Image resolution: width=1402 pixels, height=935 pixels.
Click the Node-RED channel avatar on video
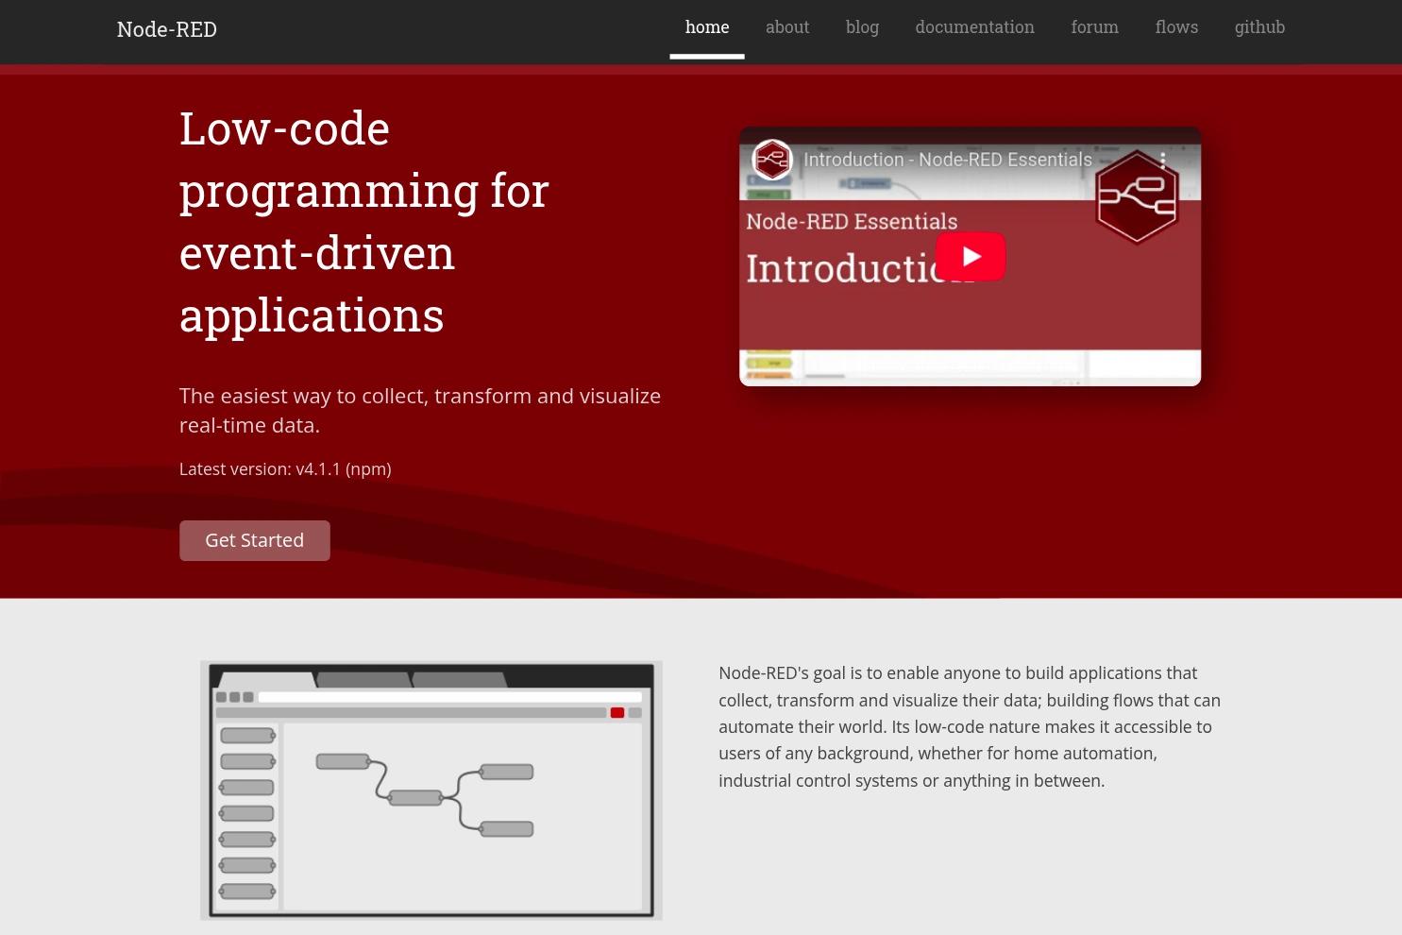tap(772, 160)
